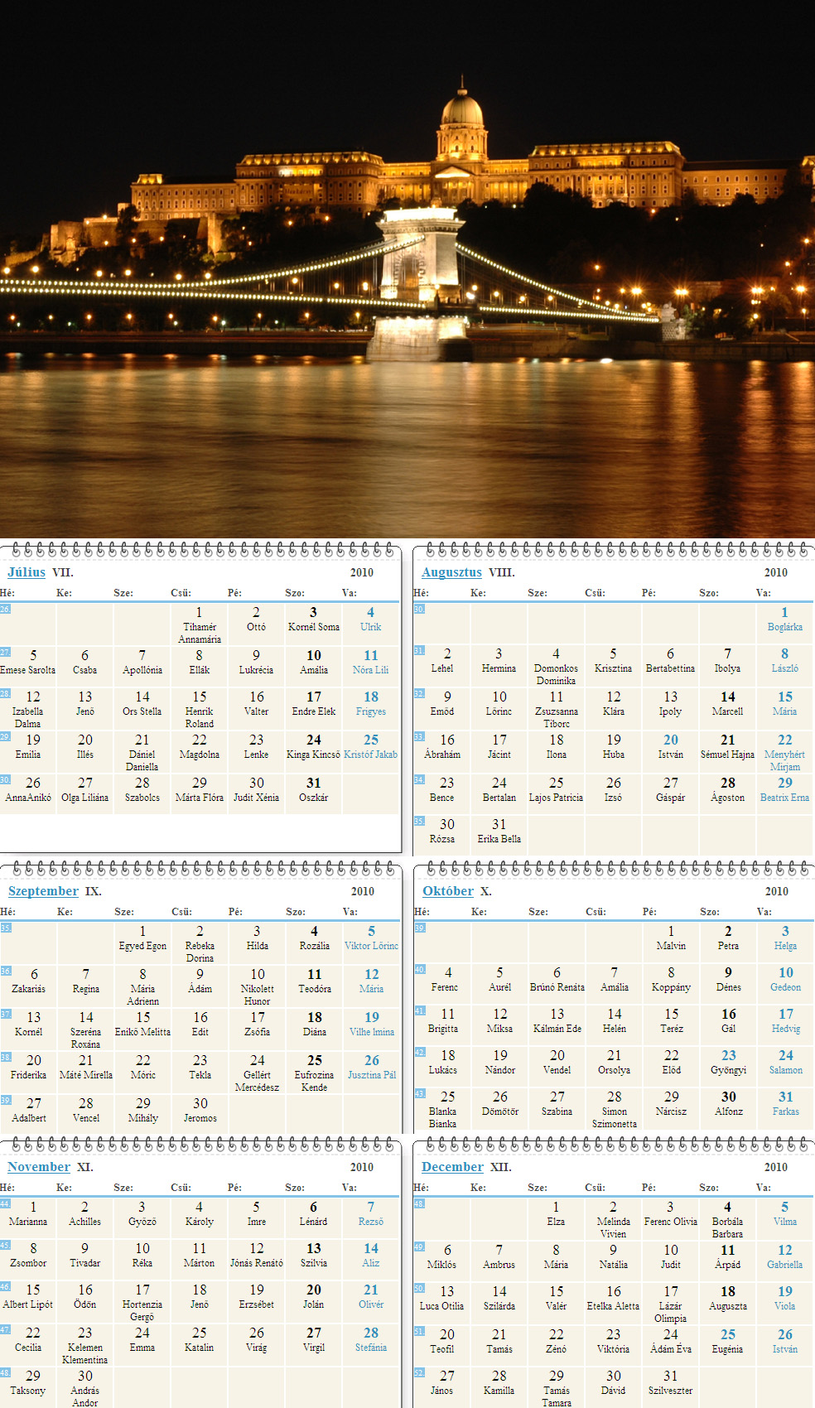The height and width of the screenshot is (1408, 815).
Task: Follow the Október month link
Action: [448, 891]
